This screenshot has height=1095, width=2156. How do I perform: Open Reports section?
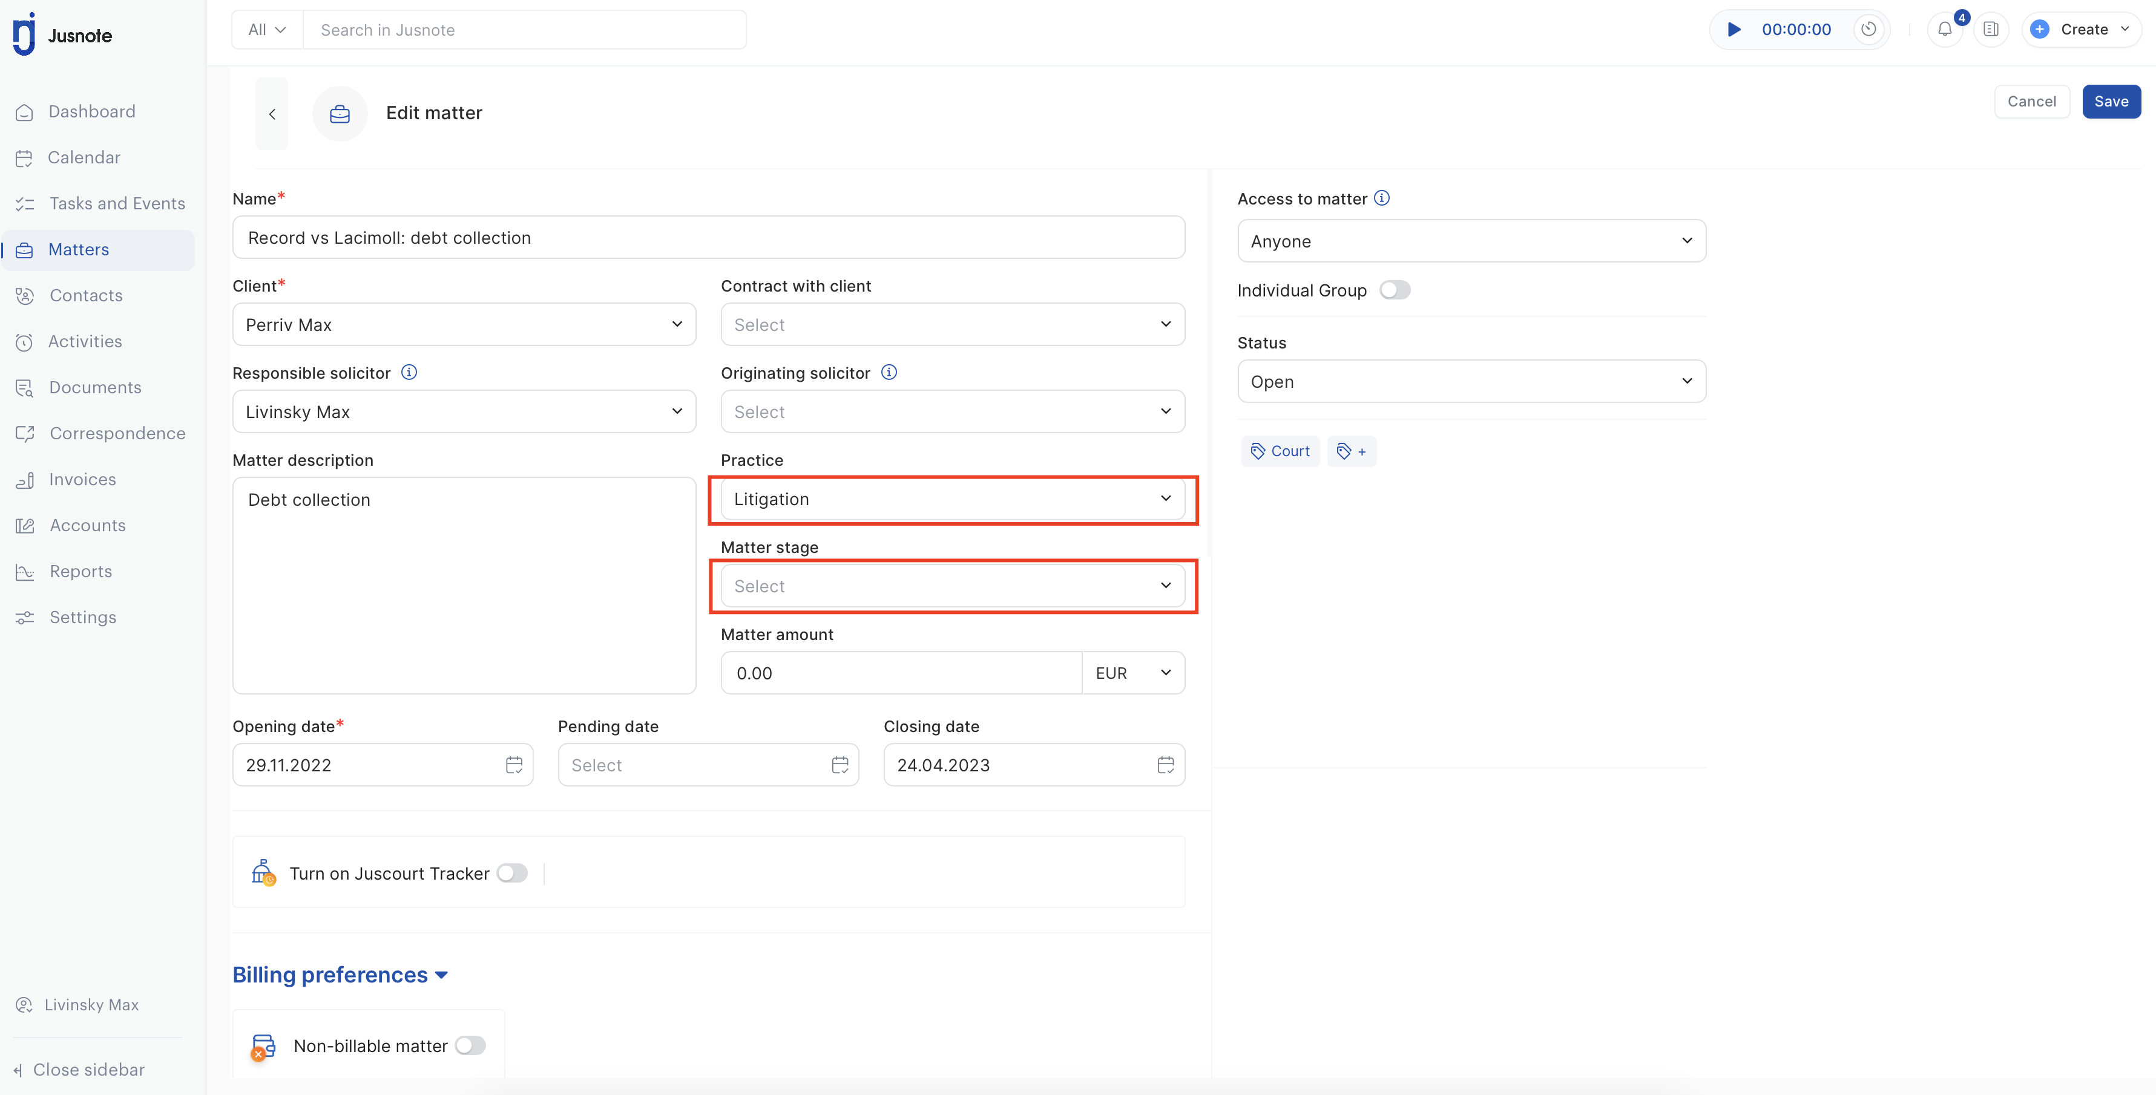81,572
